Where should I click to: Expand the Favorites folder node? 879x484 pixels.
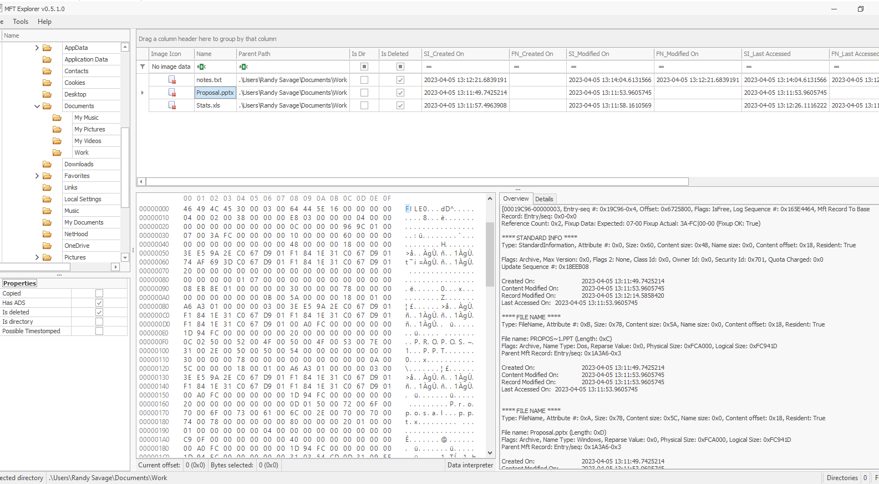click(x=37, y=176)
